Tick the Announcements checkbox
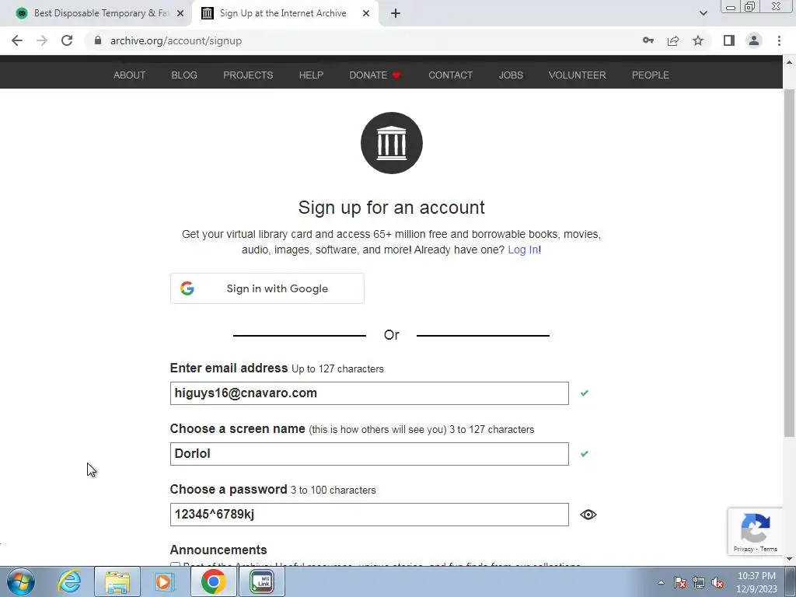796x597 pixels. pyautogui.click(x=175, y=564)
